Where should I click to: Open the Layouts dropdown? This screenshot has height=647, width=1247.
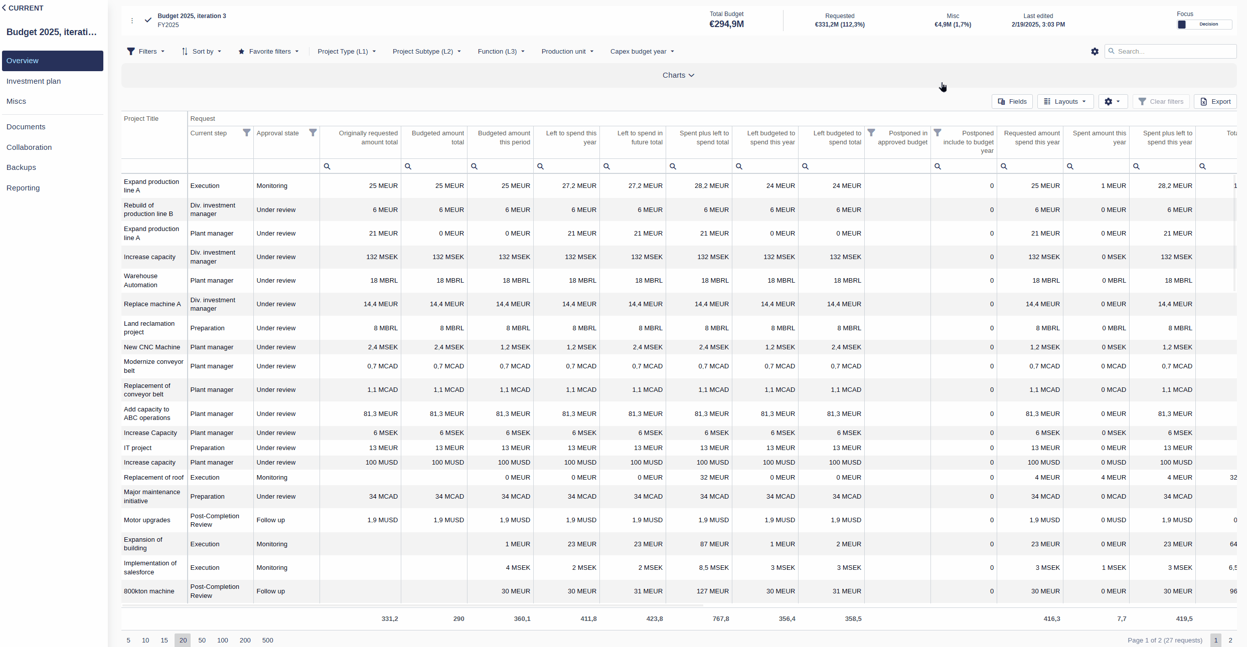[x=1065, y=102]
